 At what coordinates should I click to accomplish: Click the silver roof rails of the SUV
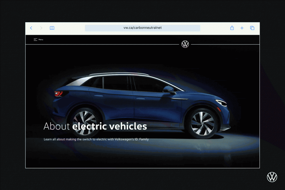pyautogui.click(x=111, y=74)
